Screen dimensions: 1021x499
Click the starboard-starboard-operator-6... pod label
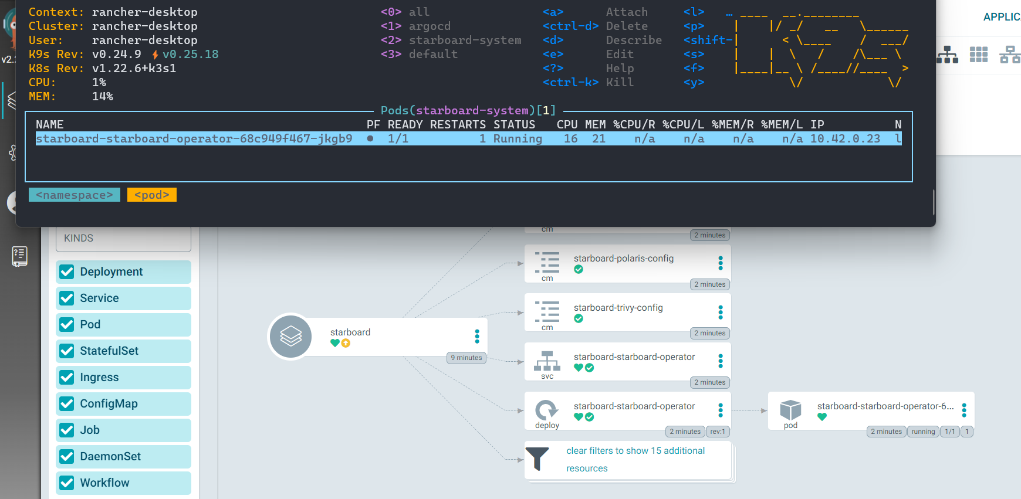(885, 406)
